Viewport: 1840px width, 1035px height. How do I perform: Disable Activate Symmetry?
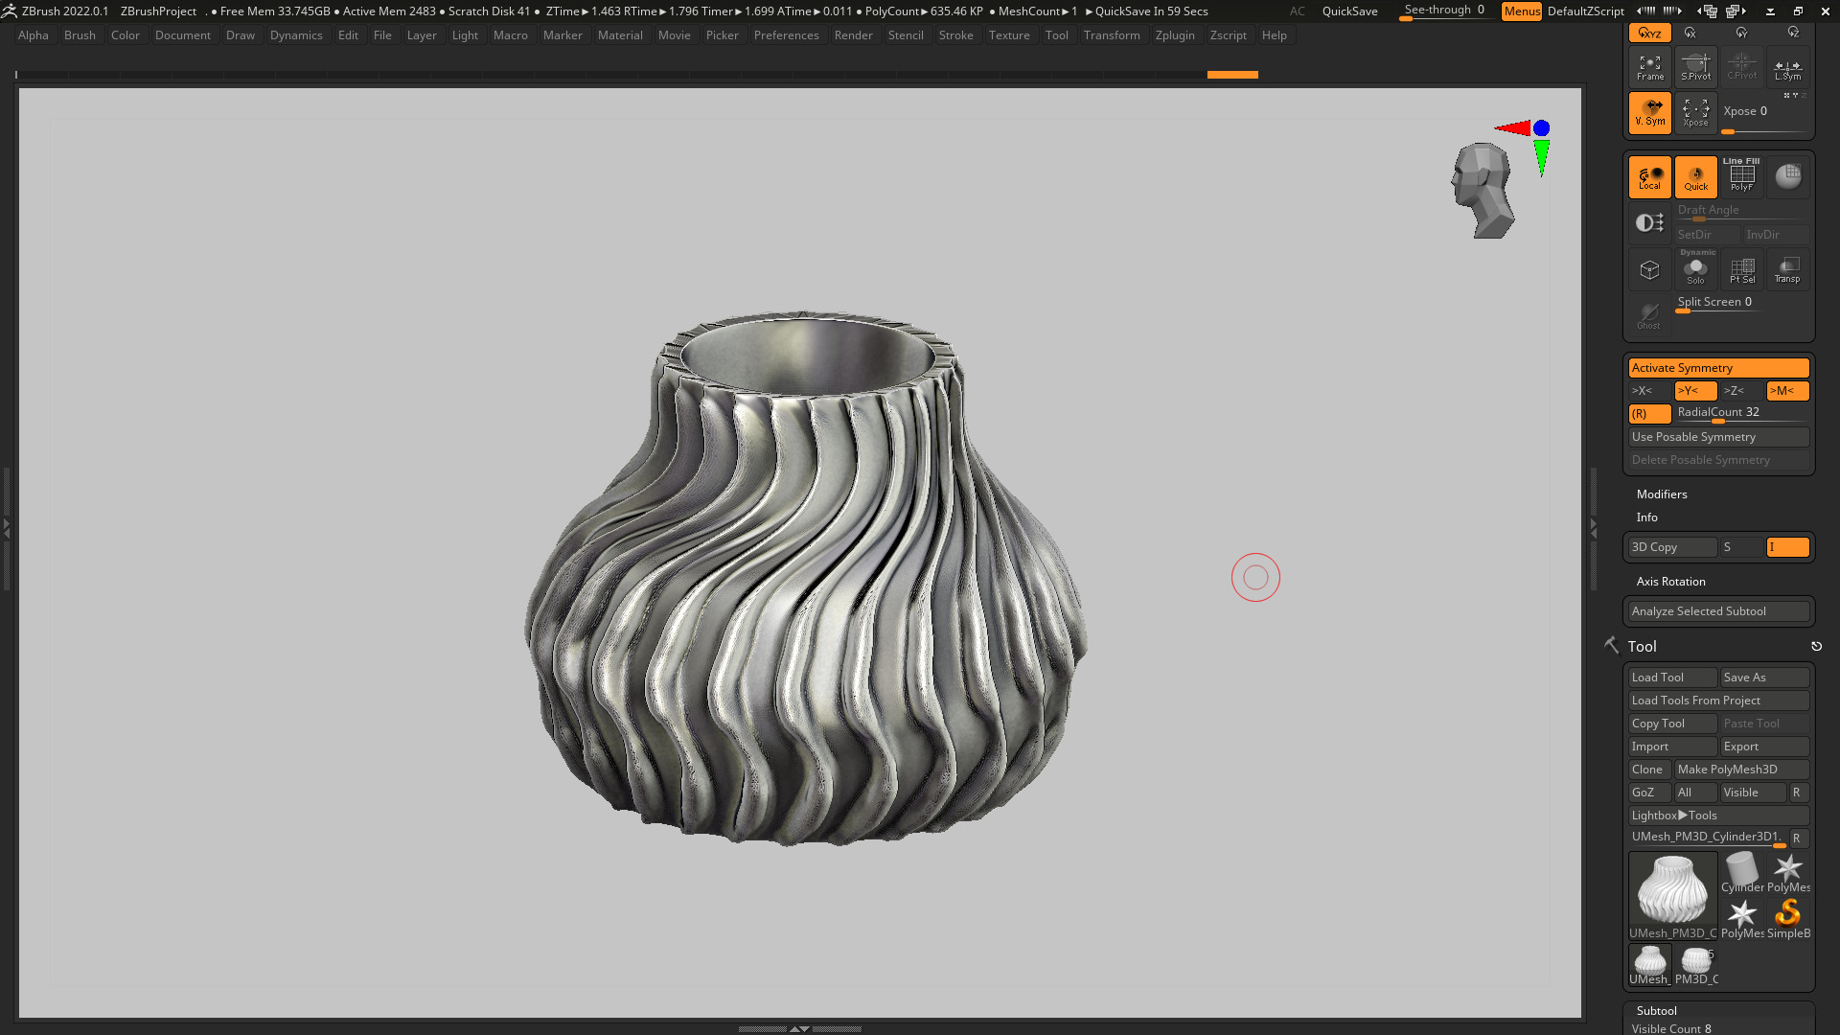1718,368
